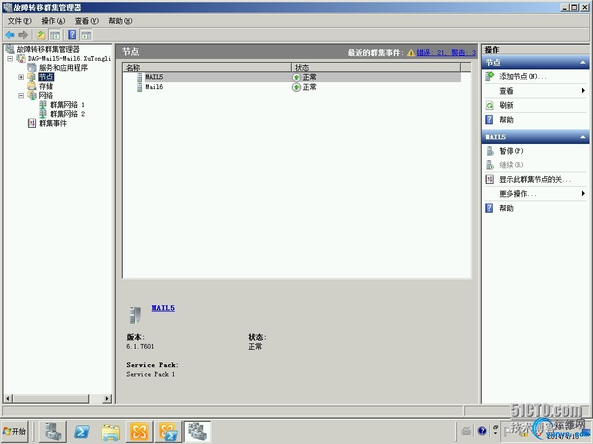The height and width of the screenshot is (444, 593).
Task: Open the 错误: 21, 警告: 3 events link
Action: tap(446, 53)
